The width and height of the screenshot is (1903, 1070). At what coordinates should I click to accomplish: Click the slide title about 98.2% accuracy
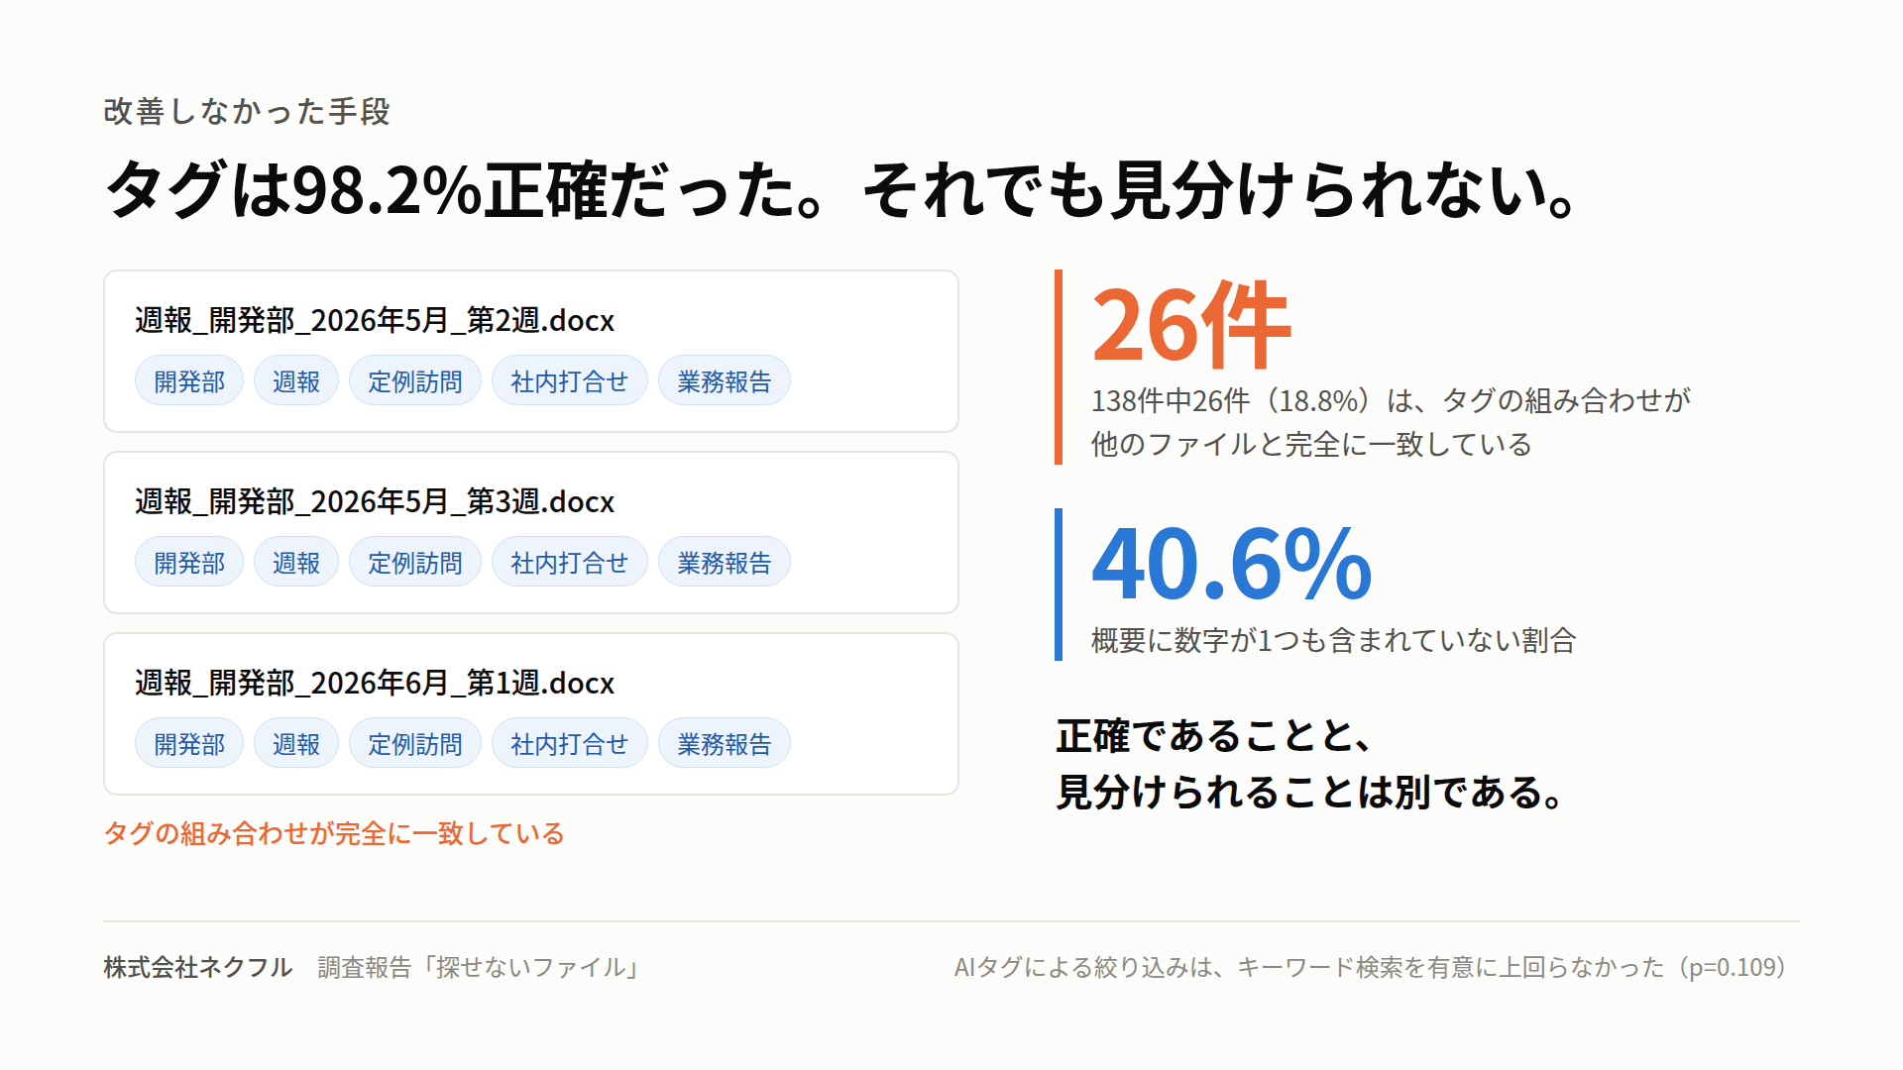tap(841, 188)
